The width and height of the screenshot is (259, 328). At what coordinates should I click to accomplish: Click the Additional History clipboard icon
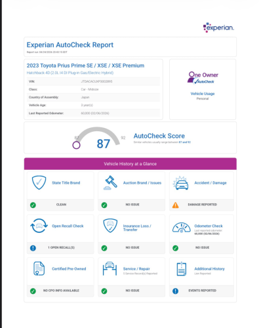[182, 269]
